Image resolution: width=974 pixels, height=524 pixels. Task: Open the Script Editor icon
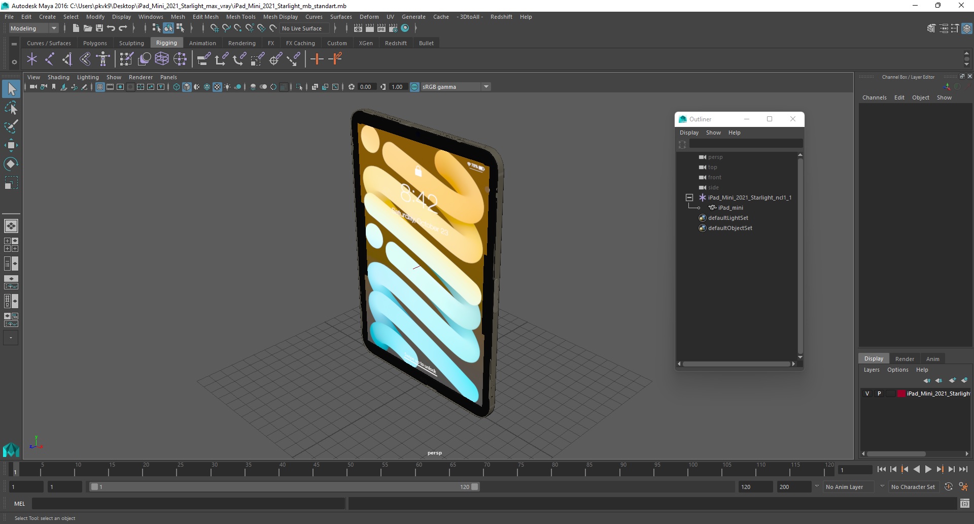965,504
